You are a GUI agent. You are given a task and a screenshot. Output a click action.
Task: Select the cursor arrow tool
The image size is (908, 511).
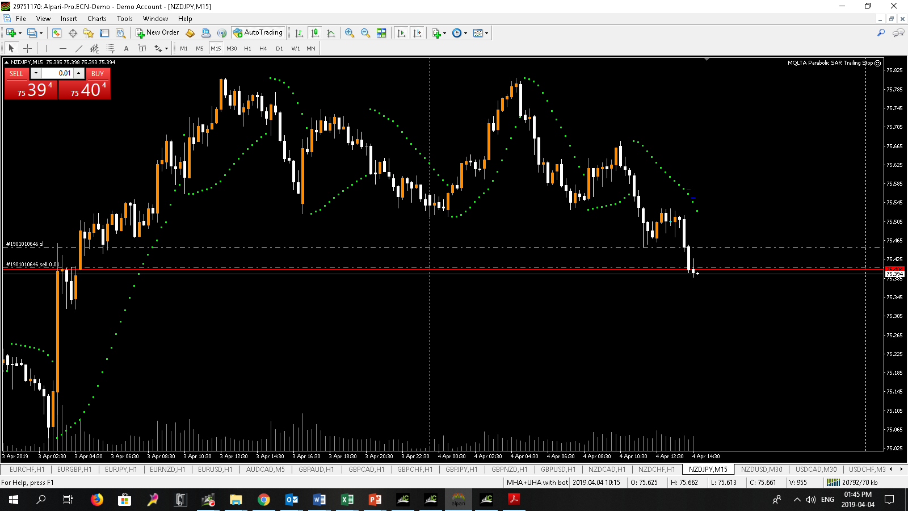(x=11, y=48)
